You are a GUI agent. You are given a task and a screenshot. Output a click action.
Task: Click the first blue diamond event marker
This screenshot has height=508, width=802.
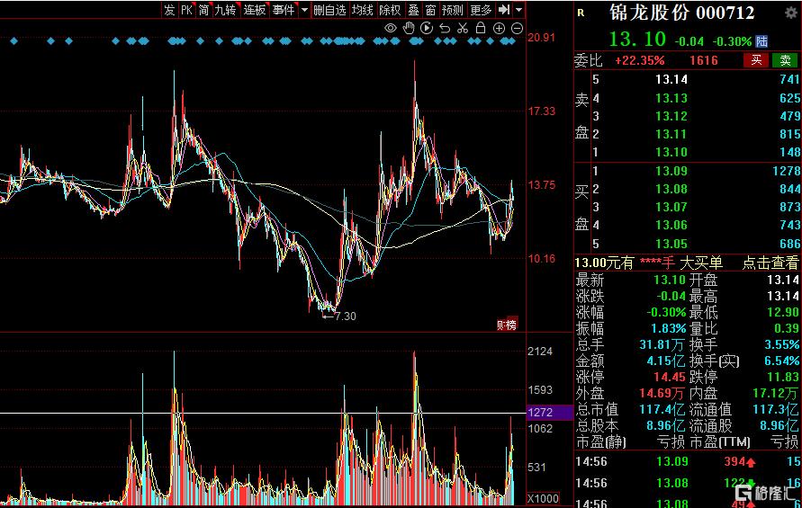[14, 40]
